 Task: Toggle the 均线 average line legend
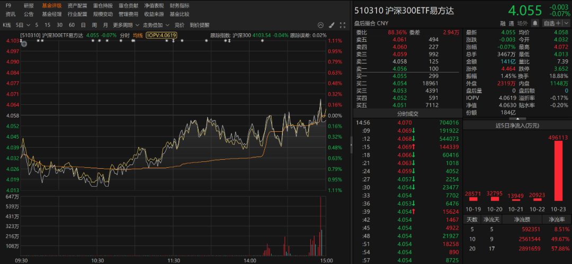click(x=138, y=35)
